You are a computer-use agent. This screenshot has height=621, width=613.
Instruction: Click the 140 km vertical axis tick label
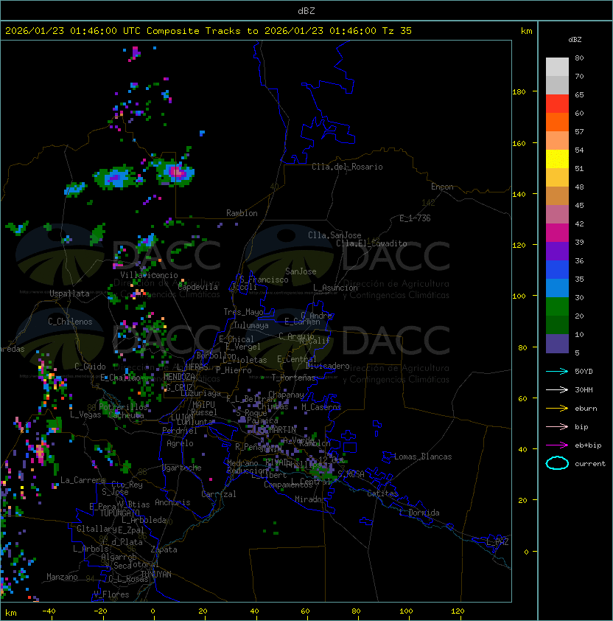click(519, 194)
